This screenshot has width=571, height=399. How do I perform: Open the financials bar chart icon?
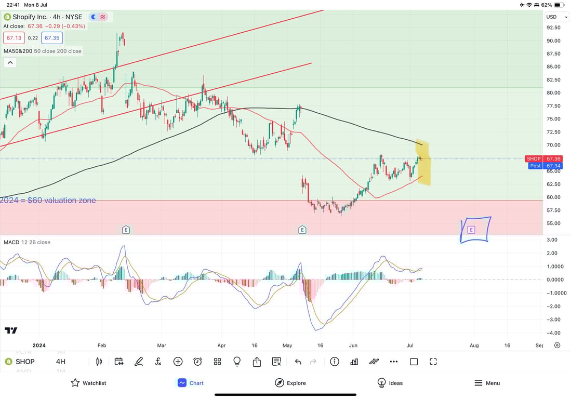pos(354,362)
